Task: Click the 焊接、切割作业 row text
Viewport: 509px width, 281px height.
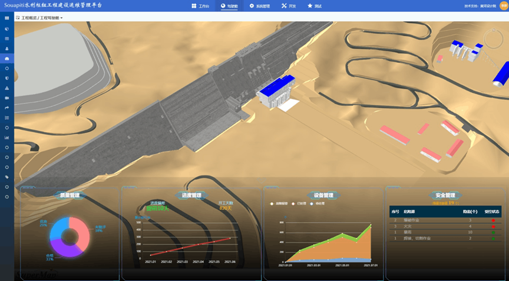Action: (x=417, y=238)
